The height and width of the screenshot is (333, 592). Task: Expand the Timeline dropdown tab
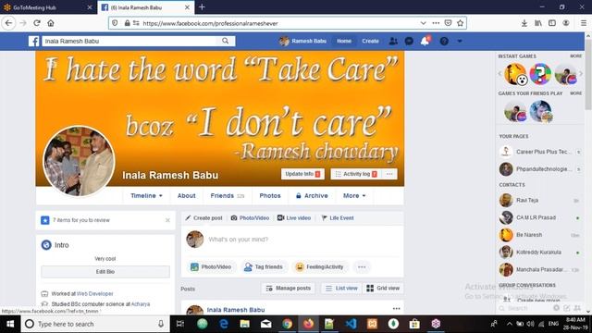[146, 195]
